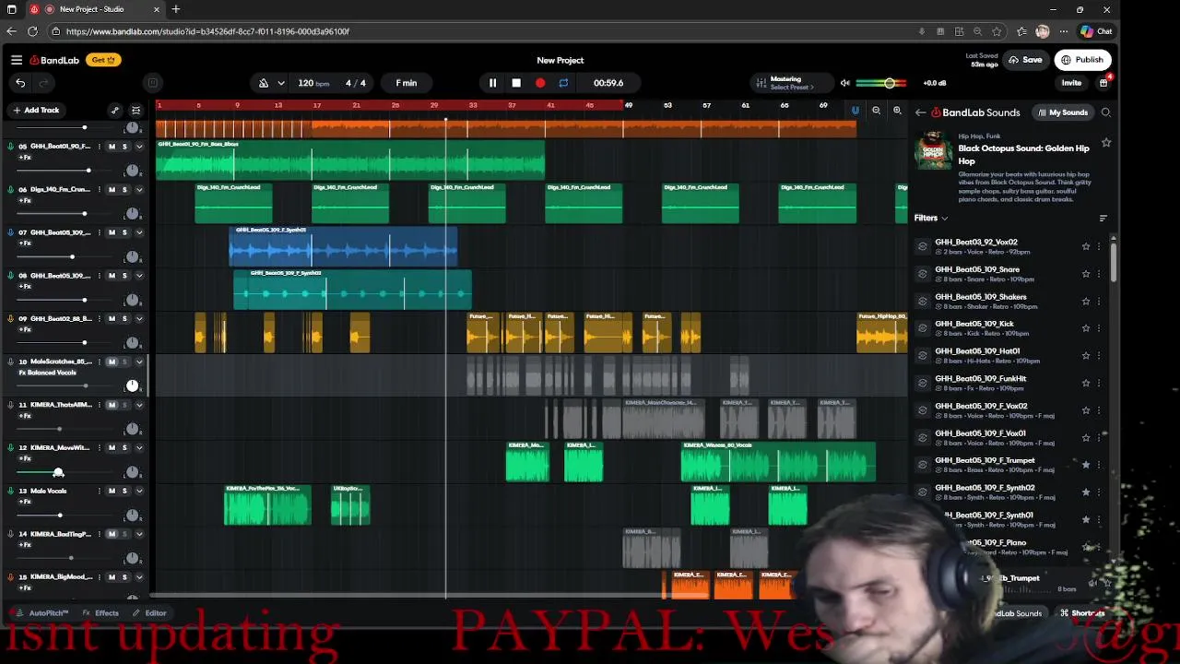The height and width of the screenshot is (664, 1180).
Task: Zoom out of the timeline
Action: [x=876, y=111]
